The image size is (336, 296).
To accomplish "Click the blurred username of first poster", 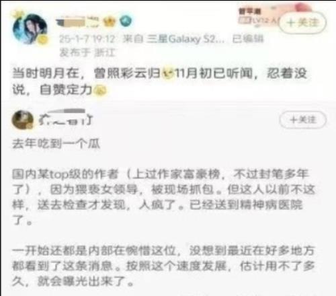I will (x=77, y=22).
